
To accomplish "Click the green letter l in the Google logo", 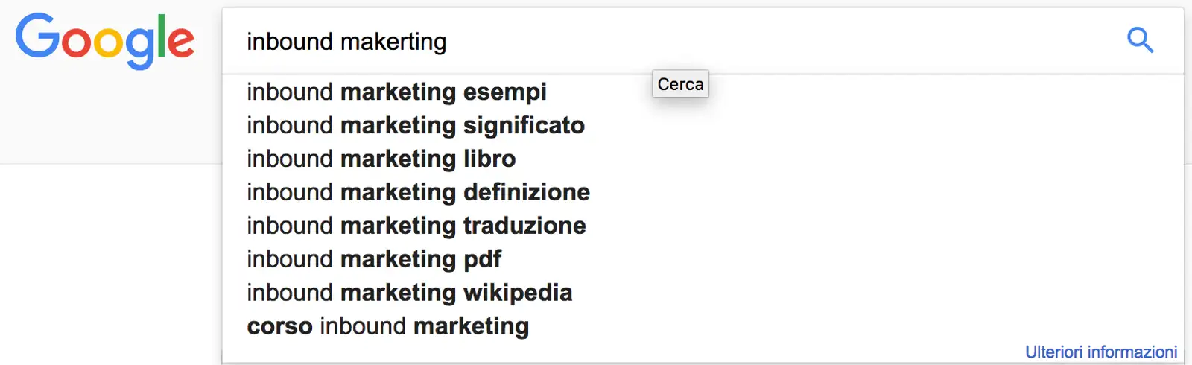I will [x=159, y=37].
